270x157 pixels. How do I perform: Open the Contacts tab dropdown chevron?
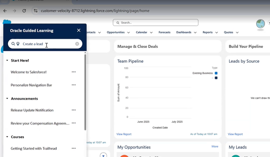[x=99, y=32]
